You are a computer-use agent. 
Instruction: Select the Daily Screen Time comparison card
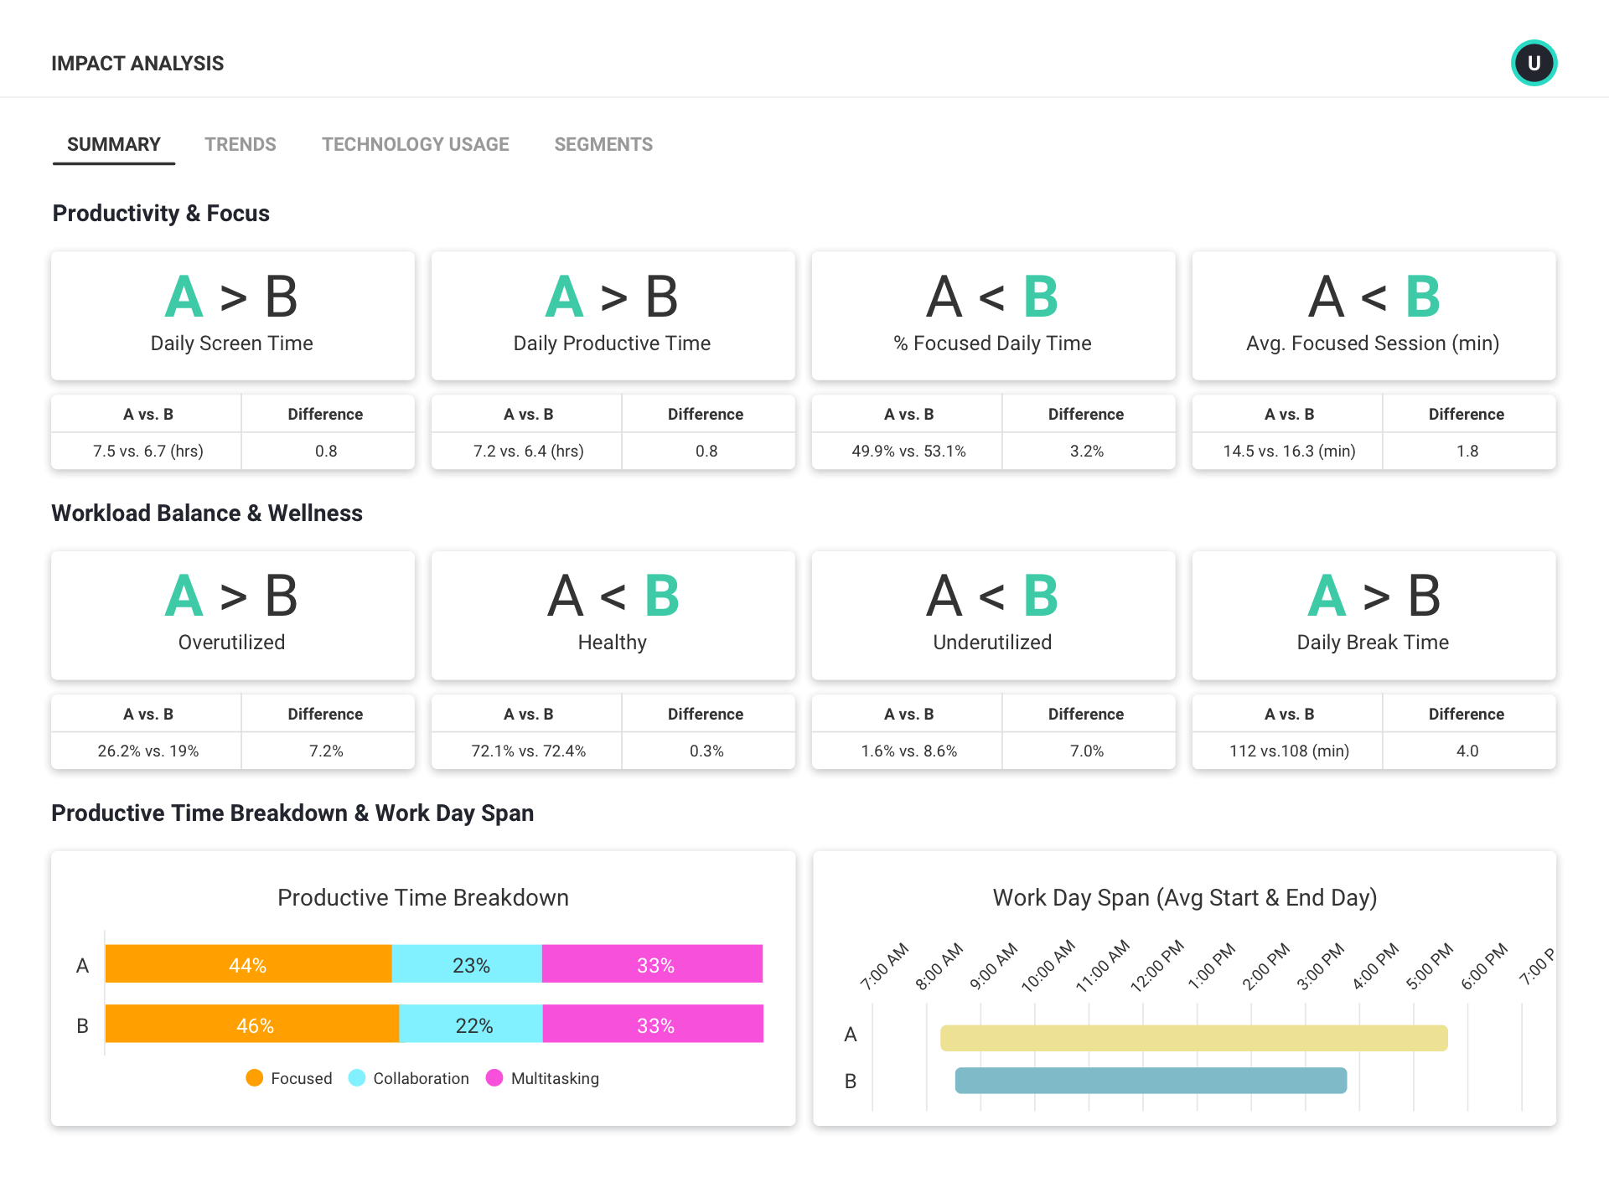click(x=232, y=316)
